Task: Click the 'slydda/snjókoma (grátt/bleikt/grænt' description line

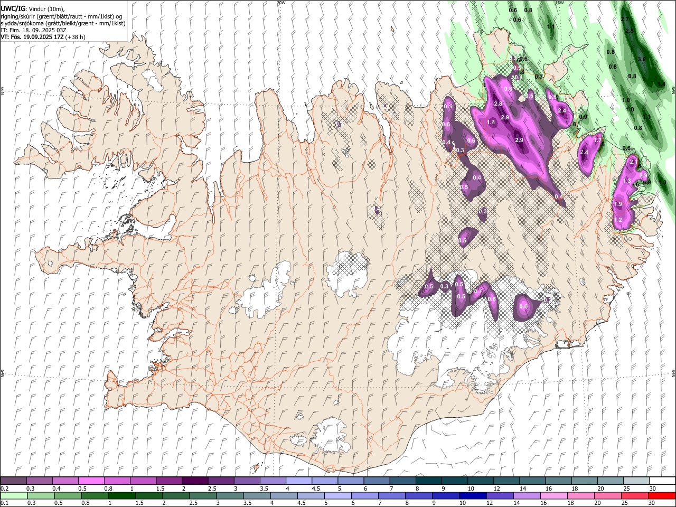Action: pyautogui.click(x=63, y=23)
